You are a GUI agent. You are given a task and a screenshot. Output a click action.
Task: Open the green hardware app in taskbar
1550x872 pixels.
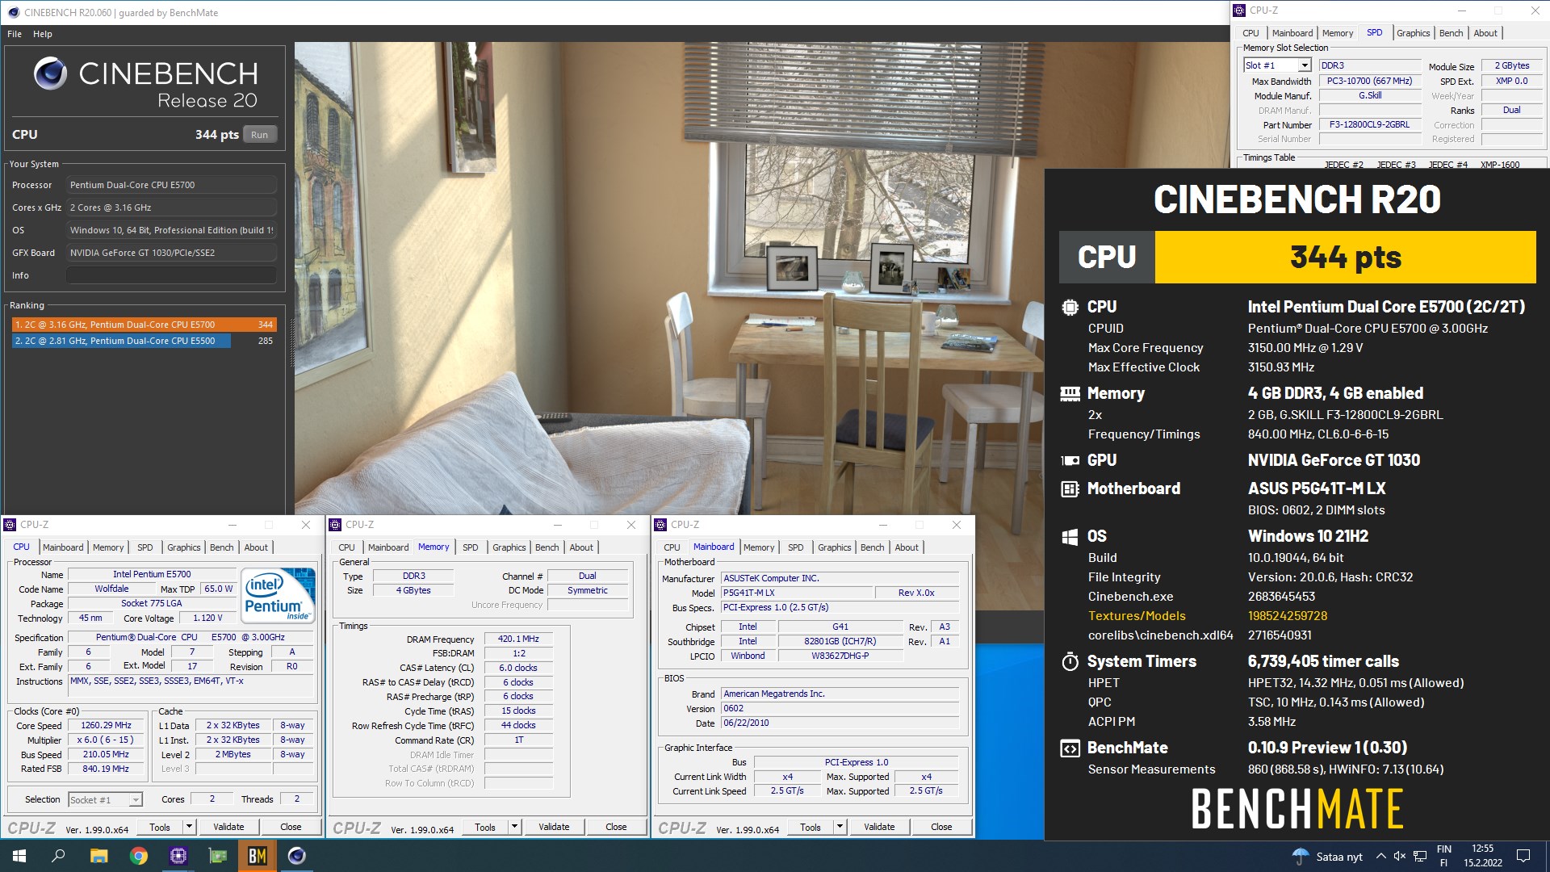click(218, 856)
